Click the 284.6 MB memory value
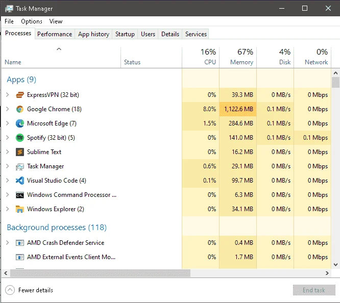Viewport: 340px width, 303px height. (240, 123)
